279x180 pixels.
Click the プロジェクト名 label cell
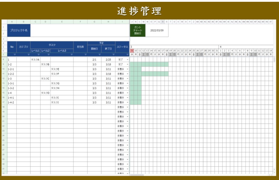click(x=19, y=30)
